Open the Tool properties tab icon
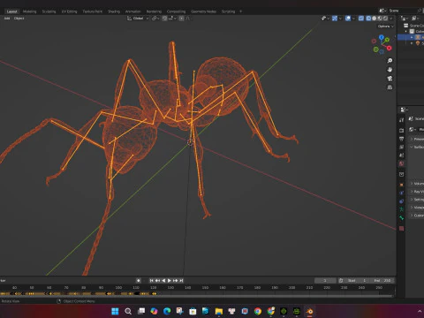This screenshot has height=318, width=424. click(x=401, y=120)
